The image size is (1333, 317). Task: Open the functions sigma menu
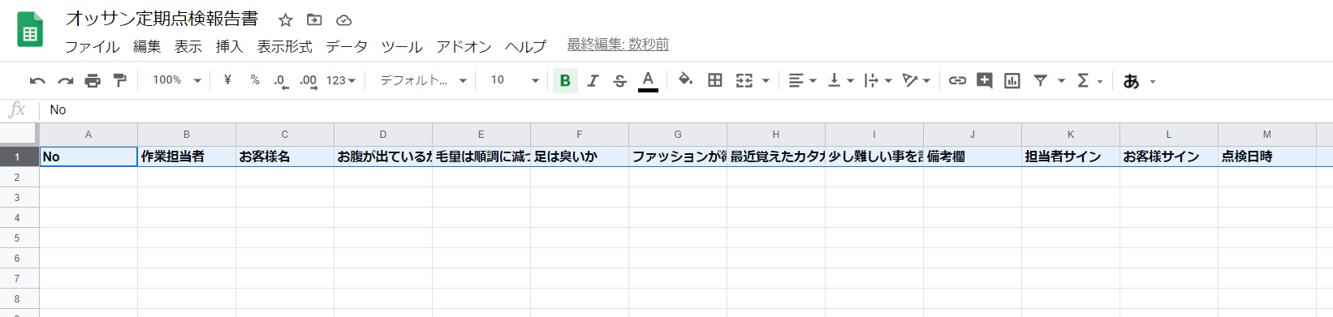(x=1089, y=80)
